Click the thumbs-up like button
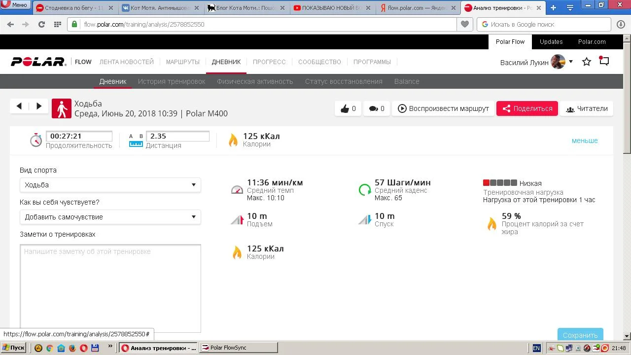The image size is (631, 355). click(348, 108)
